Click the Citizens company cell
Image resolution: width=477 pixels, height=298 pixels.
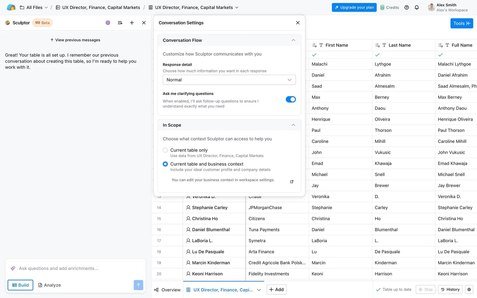pyautogui.click(x=277, y=218)
